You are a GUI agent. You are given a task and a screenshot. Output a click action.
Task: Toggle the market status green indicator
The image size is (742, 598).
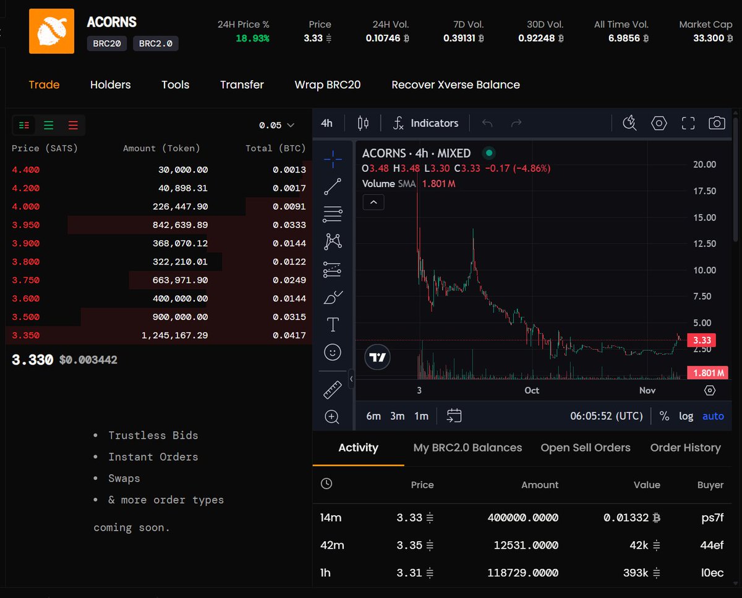click(x=489, y=153)
